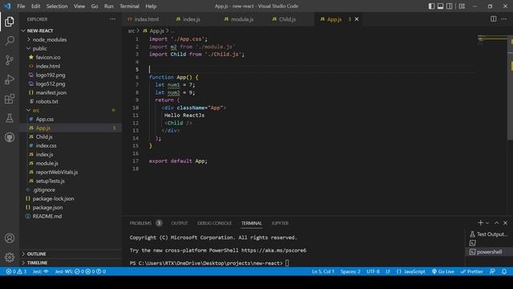Click the feedback icon in status bar
513x289 pixels.
(492, 271)
